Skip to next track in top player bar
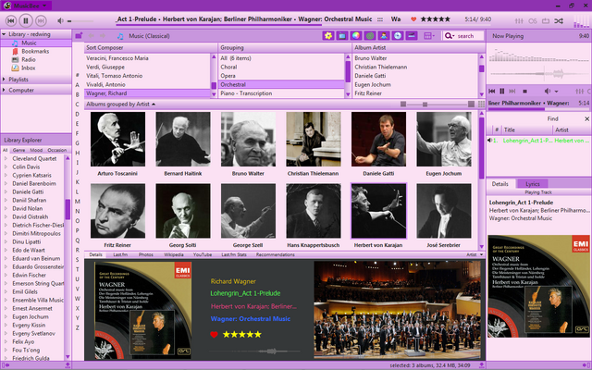The image size is (592, 370). click(41, 20)
